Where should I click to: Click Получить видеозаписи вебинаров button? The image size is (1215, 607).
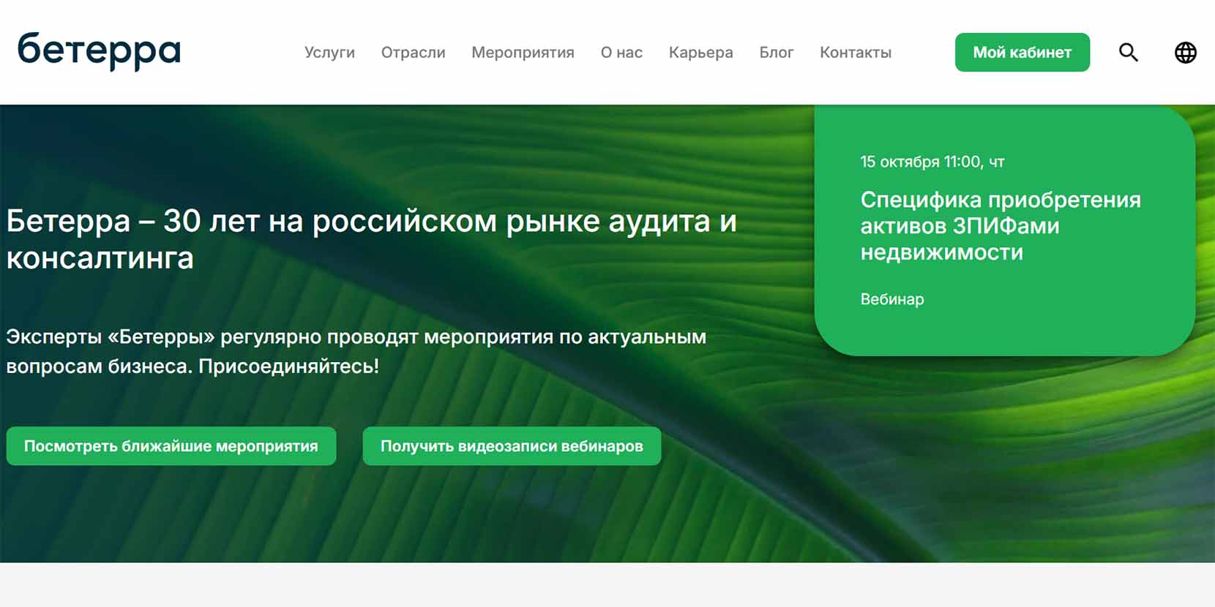pyautogui.click(x=512, y=446)
